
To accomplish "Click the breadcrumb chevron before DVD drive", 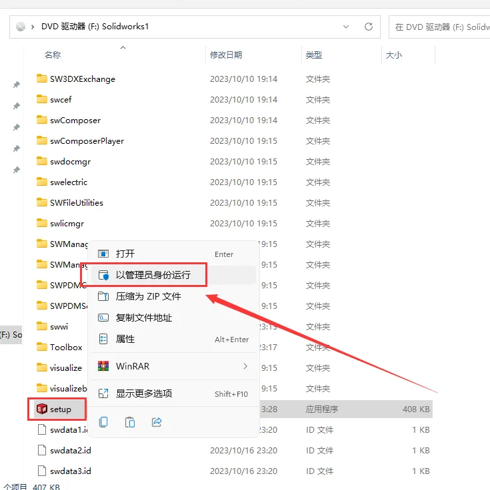I will click(x=33, y=27).
